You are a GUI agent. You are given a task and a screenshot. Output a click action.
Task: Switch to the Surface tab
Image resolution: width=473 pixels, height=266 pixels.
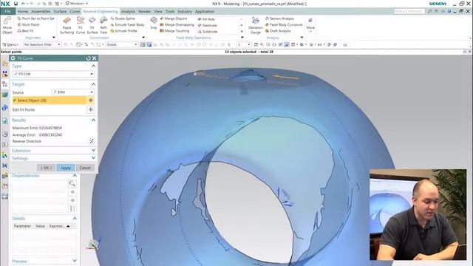pyautogui.click(x=60, y=12)
